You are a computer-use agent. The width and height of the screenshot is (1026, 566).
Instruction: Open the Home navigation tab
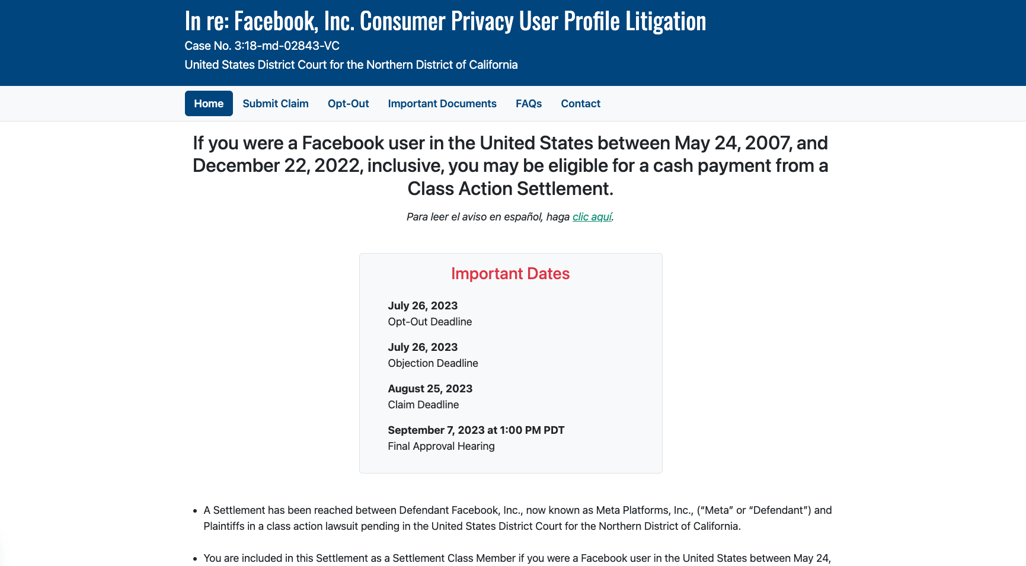coord(209,104)
